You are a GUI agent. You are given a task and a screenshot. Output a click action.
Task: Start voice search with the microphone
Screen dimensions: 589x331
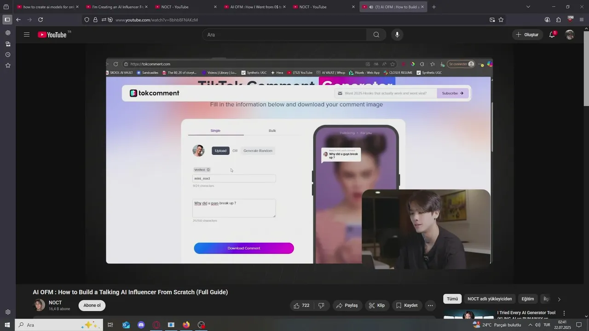tap(397, 34)
